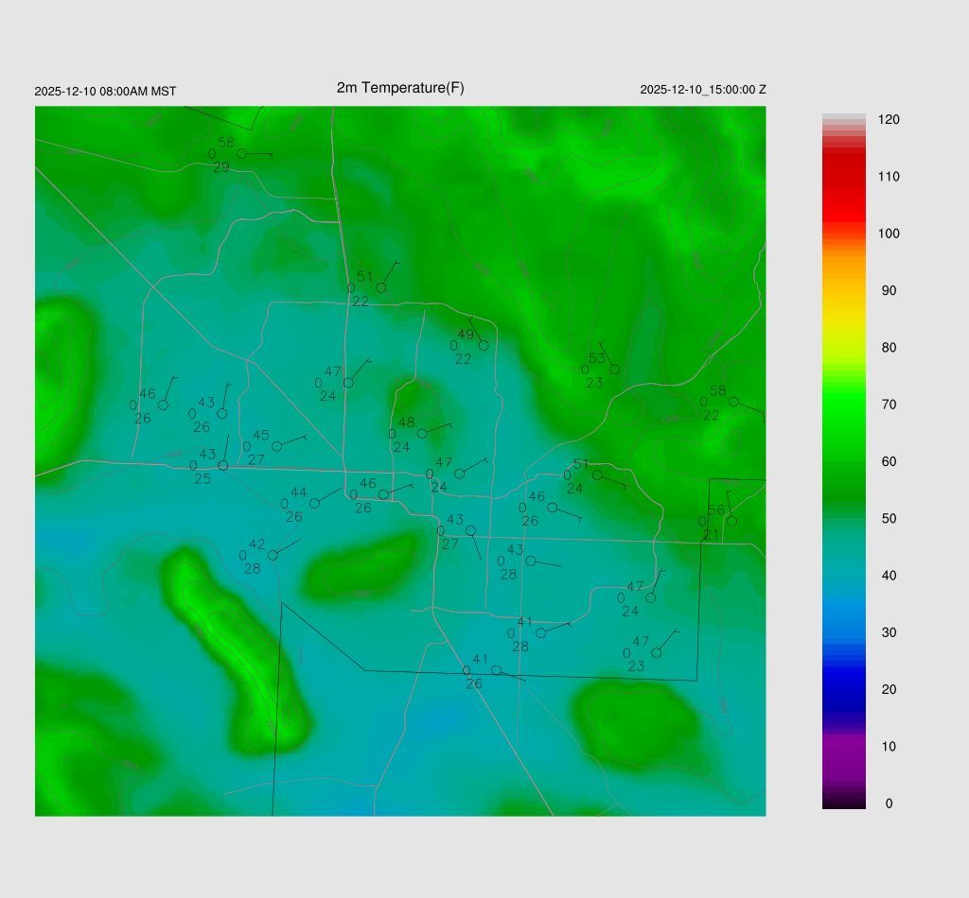Click the station circle reading 58 over 29

tap(241, 153)
